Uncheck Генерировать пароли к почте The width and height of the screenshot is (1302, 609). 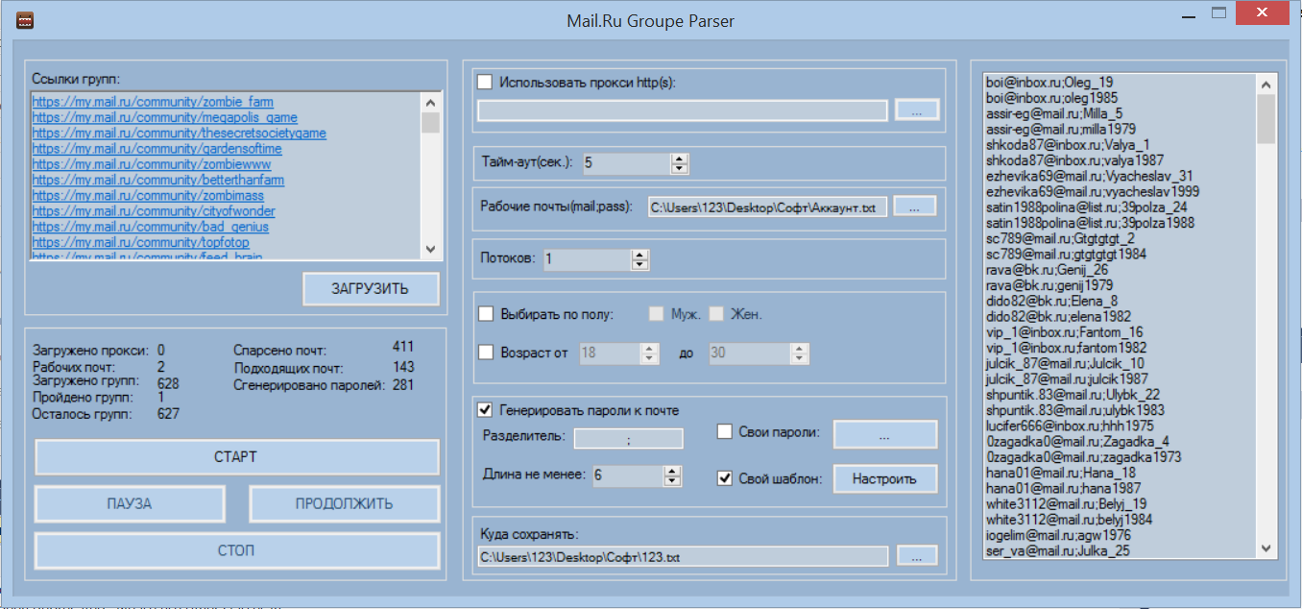486,410
